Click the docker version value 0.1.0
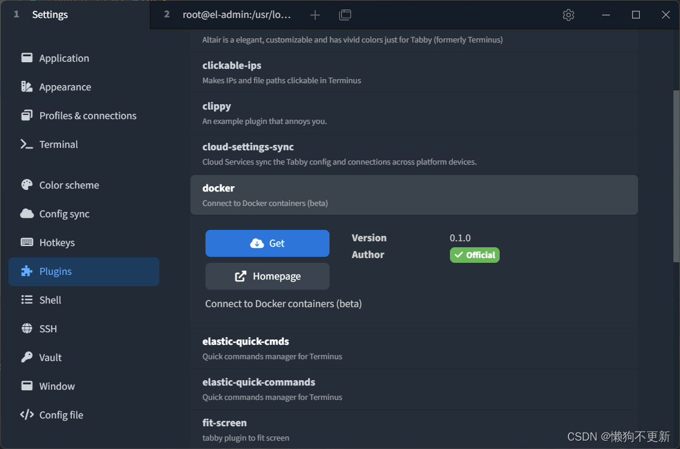This screenshot has width=680, height=449. 460,238
